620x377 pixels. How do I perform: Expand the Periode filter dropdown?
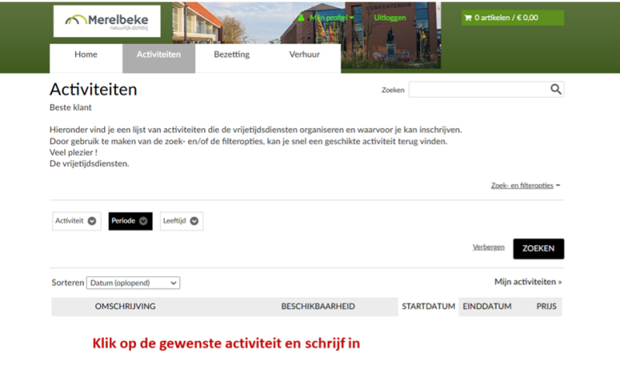pyautogui.click(x=130, y=221)
